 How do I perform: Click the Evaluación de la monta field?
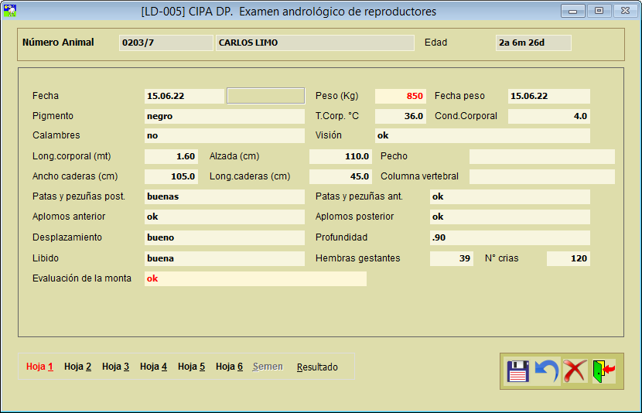tap(255, 278)
